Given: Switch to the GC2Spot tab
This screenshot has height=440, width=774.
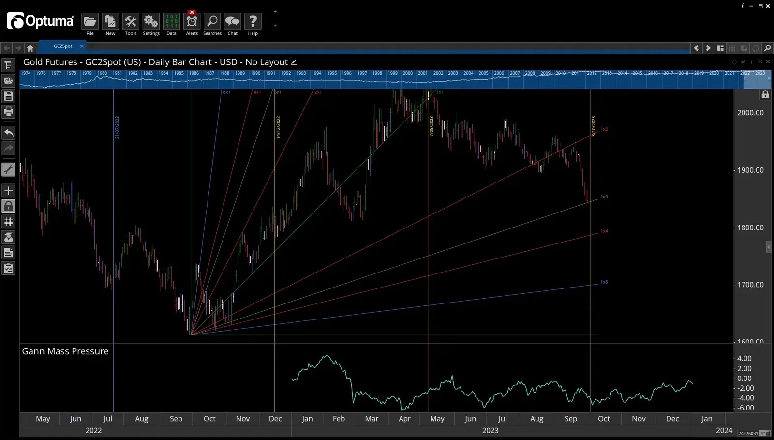Looking at the screenshot, I should tap(63, 46).
